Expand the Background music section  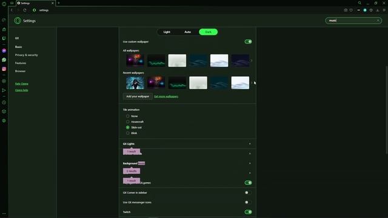187,163
